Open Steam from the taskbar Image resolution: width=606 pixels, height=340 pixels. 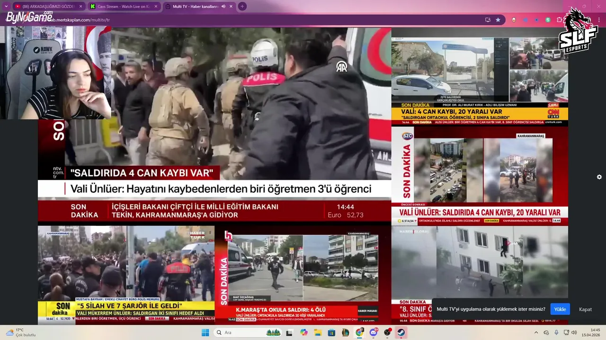[401, 332]
